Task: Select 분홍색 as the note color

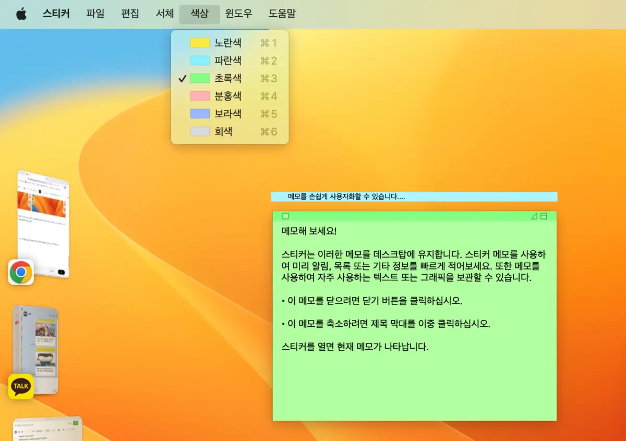Action: click(x=227, y=96)
